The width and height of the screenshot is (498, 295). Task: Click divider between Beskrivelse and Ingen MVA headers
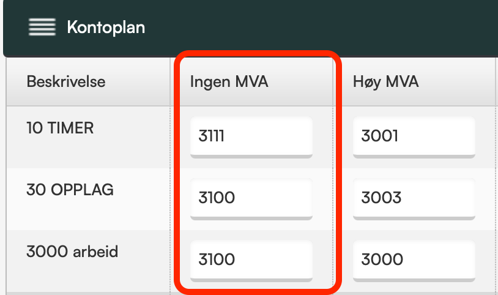[170, 81]
